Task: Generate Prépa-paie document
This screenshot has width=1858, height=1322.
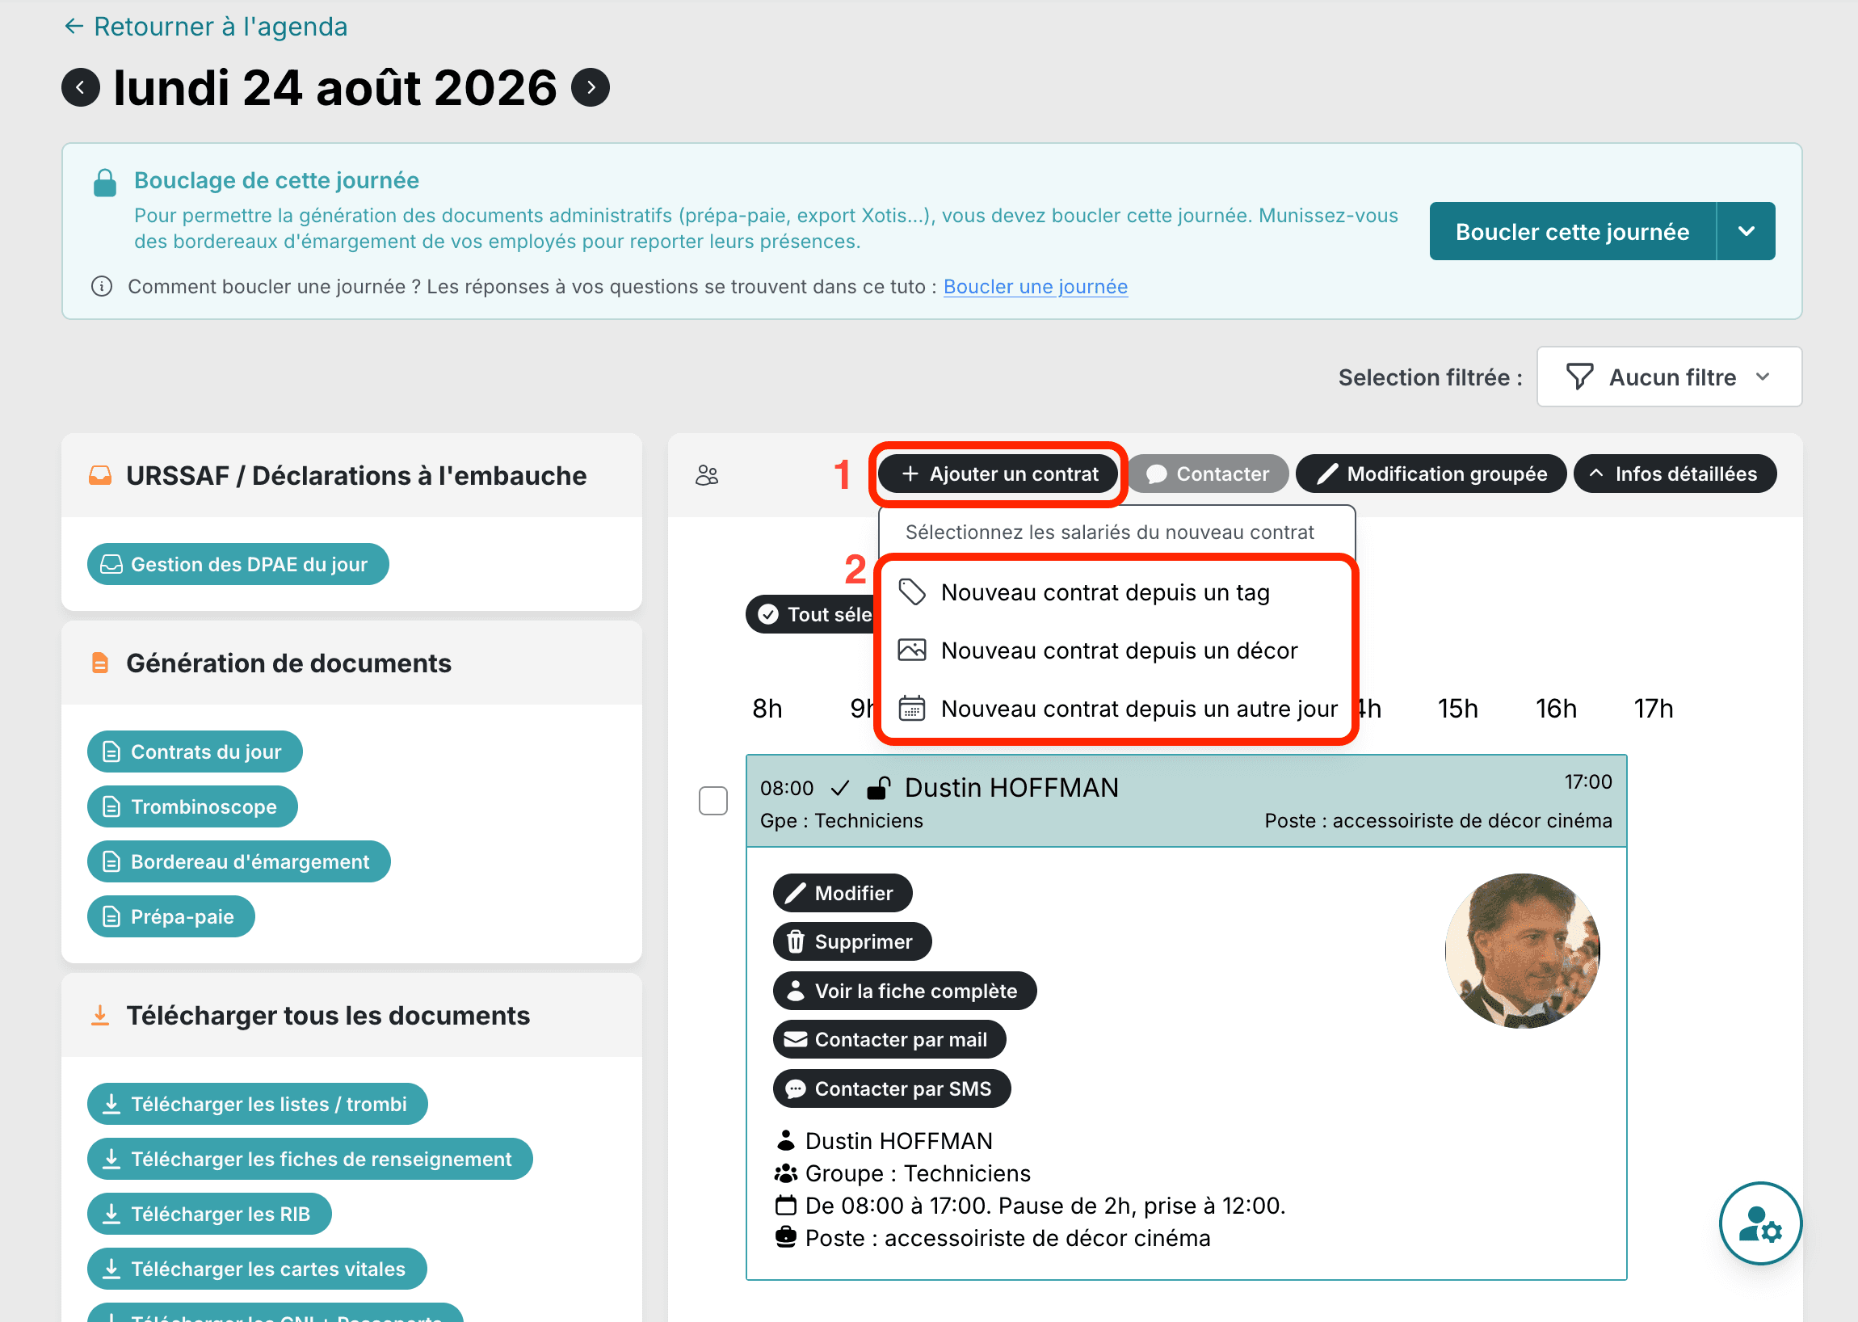Action: tap(171, 916)
